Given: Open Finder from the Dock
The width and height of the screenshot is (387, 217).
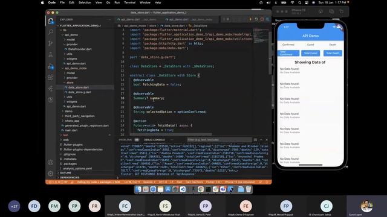Looking at the screenshot, I should tap(138, 189).
